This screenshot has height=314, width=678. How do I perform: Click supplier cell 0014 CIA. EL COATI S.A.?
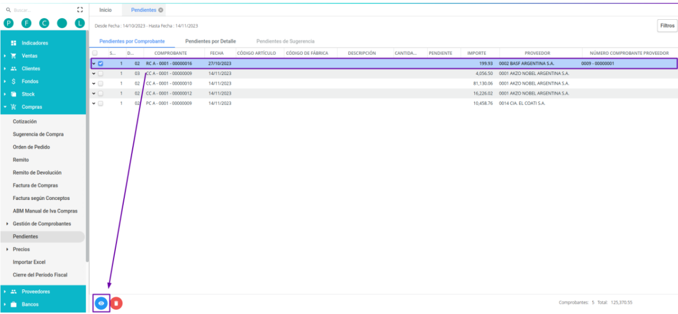pos(522,103)
